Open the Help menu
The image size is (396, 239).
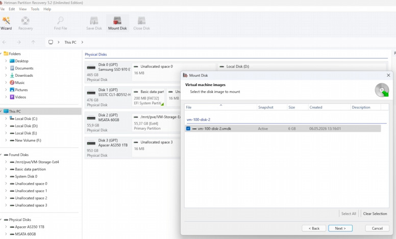(47, 9)
